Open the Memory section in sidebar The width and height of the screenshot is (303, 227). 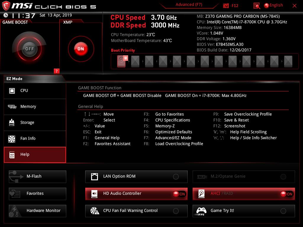point(35,107)
